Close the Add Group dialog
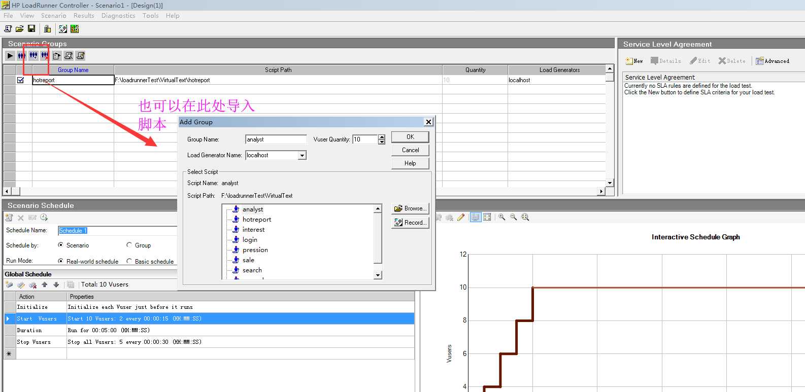805x392 pixels. [428, 122]
